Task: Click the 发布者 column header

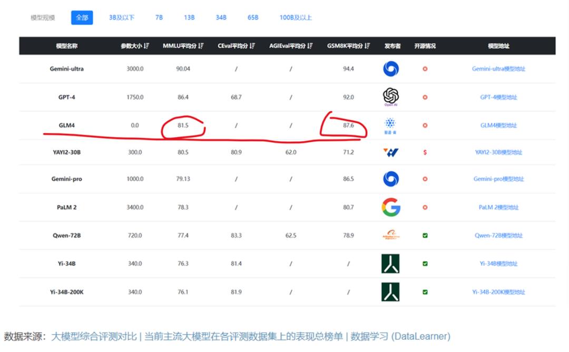Action: coord(393,46)
